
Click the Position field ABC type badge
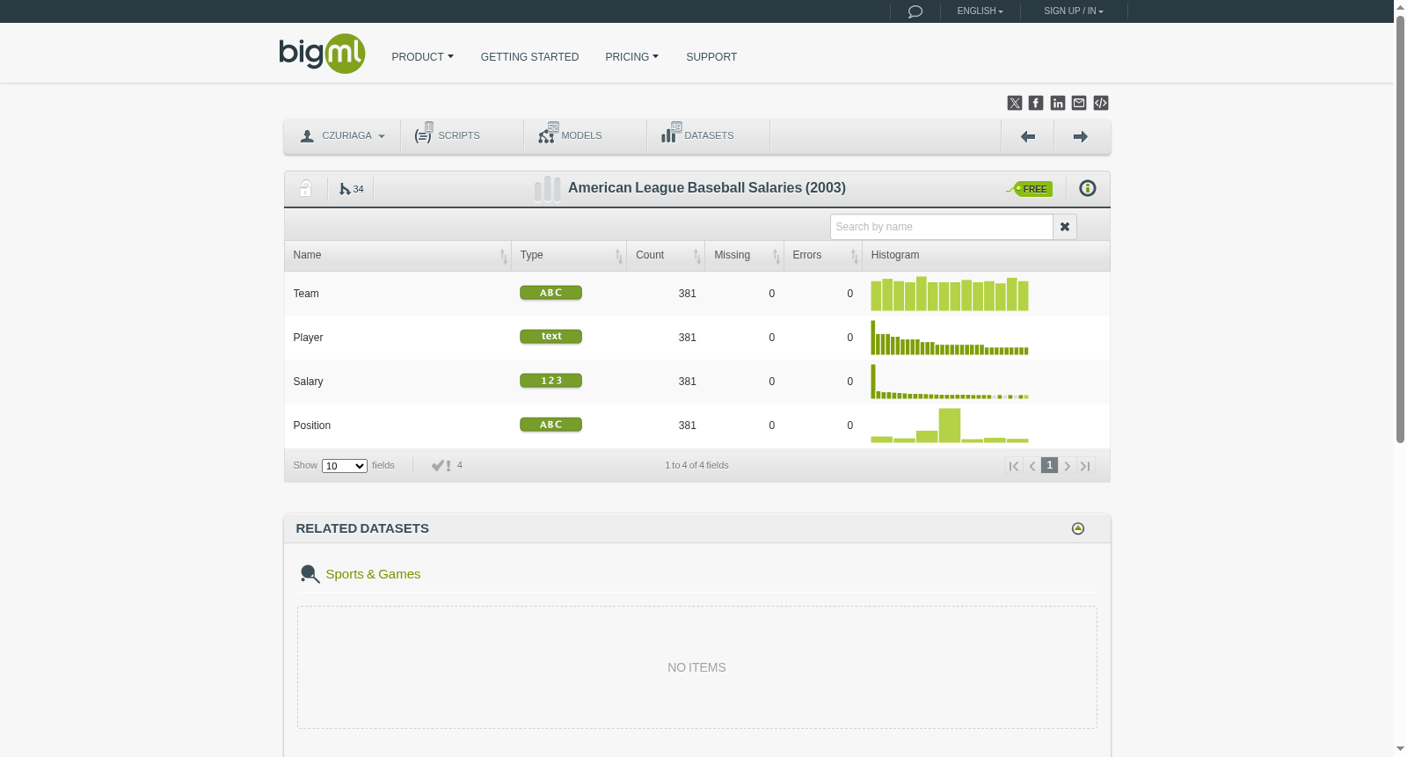pyautogui.click(x=550, y=425)
